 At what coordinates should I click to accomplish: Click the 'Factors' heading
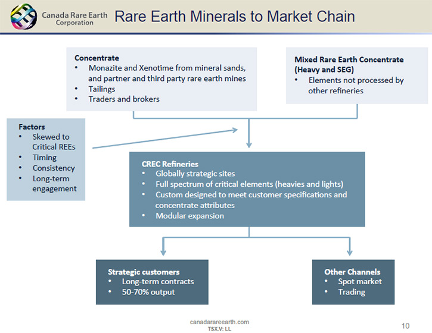click(x=32, y=127)
